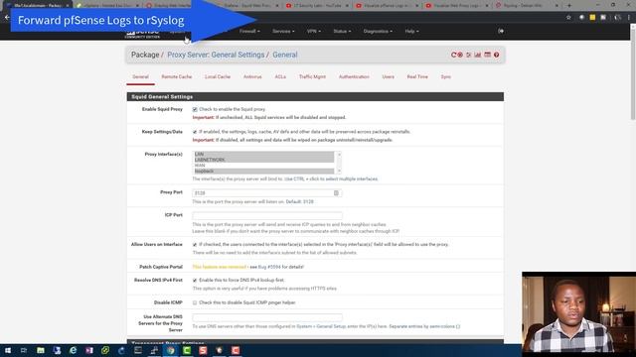Select loopback in Proxy Interface list
Image resolution: width=636 pixels, height=357 pixels.
point(264,171)
